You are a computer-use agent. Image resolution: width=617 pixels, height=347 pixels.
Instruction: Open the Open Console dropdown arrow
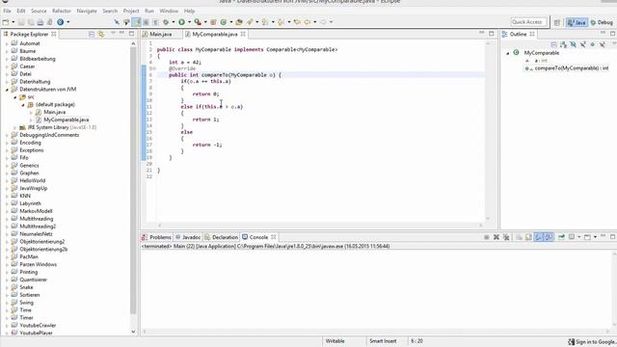[x=595, y=237]
